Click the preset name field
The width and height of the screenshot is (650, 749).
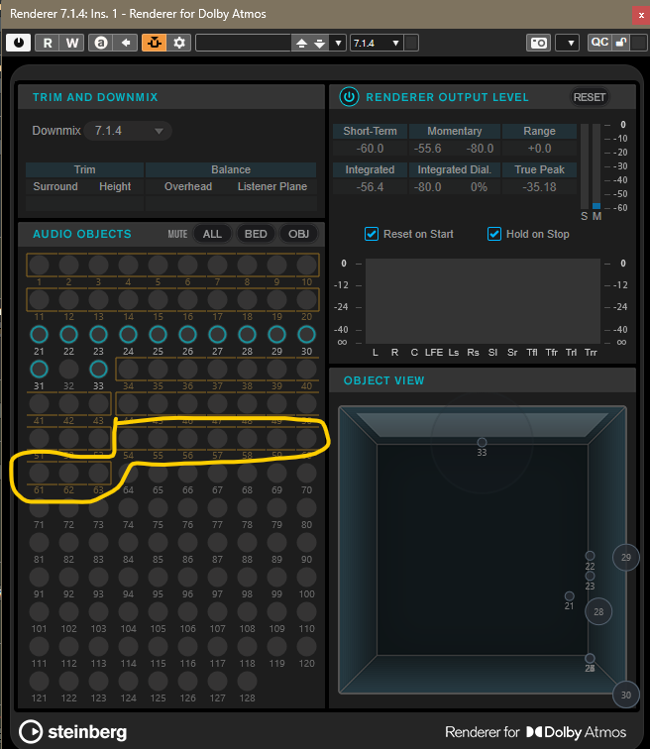click(x=244, y=43)
